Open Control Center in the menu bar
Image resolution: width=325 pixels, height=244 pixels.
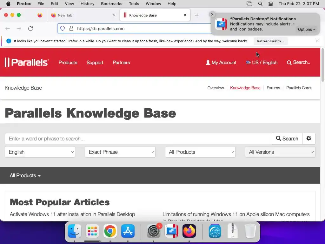[270, 4]
